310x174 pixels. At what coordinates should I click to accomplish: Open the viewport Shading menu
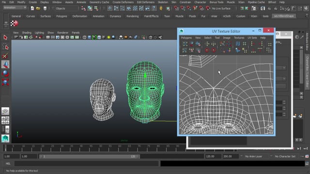coord(27,32)
